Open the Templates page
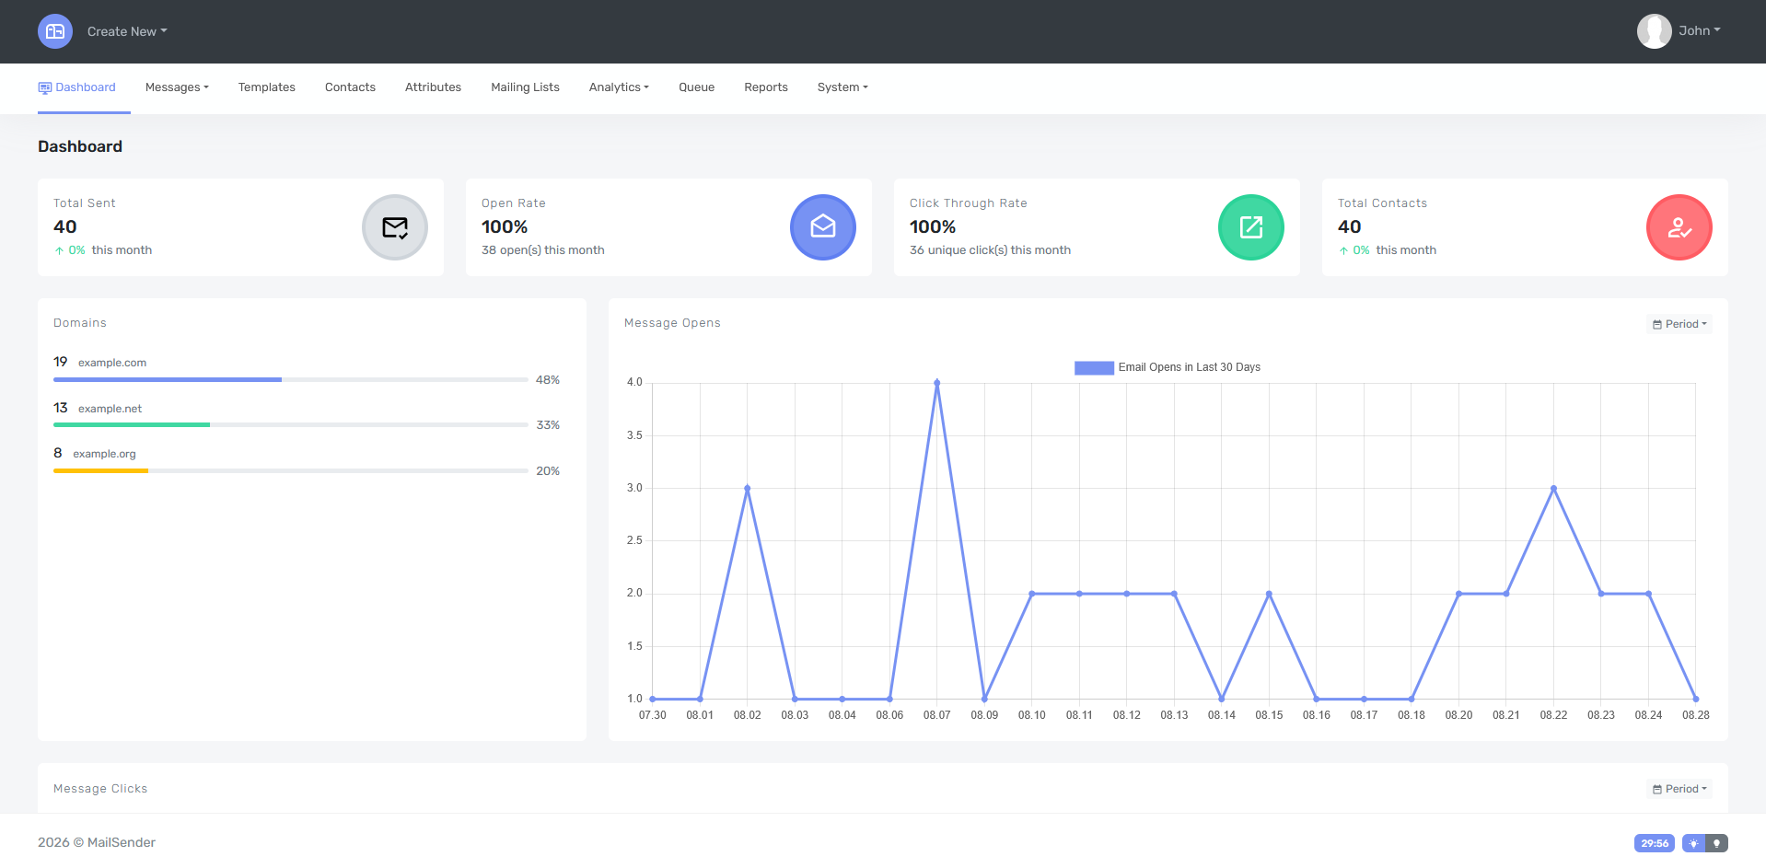The width and height of the screenshot is (1766, 868). point(267,87)
